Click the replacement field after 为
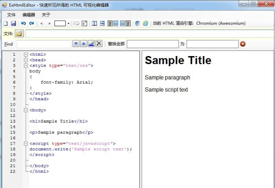Screen dimensions: 275x188 click(x=213, y=44)
